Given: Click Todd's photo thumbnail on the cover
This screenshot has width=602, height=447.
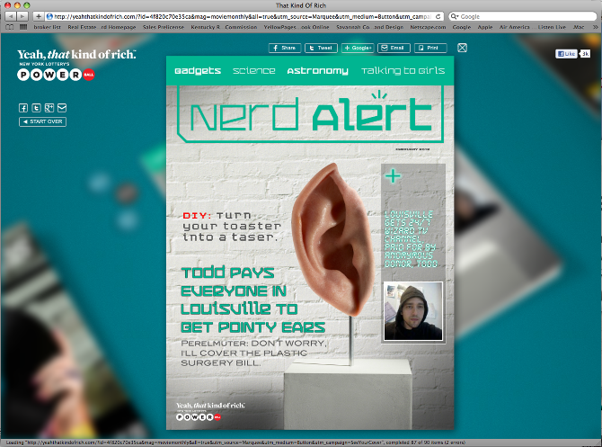Looking at the screenshot, I should tap(413, 311).
